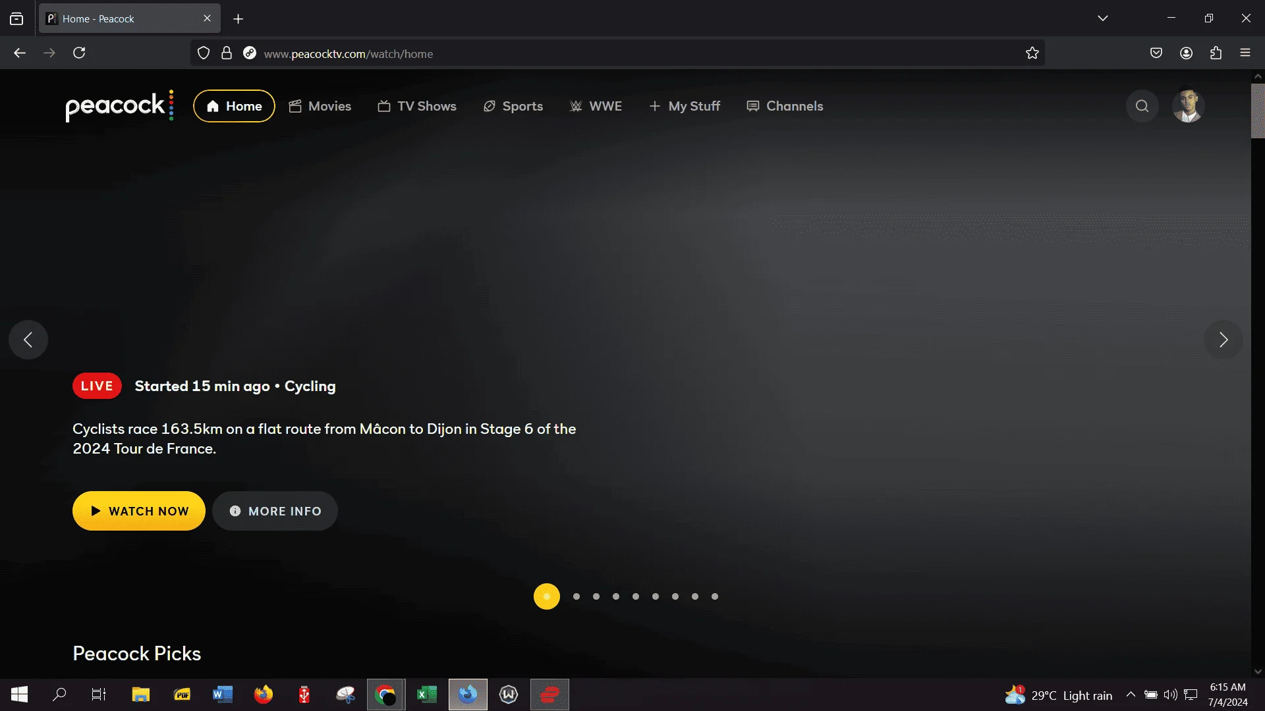Jump to the last carousel slide dot
The height and width of the screenshot is (711, 1265).
pyautogui.click(x=715, y=596)
